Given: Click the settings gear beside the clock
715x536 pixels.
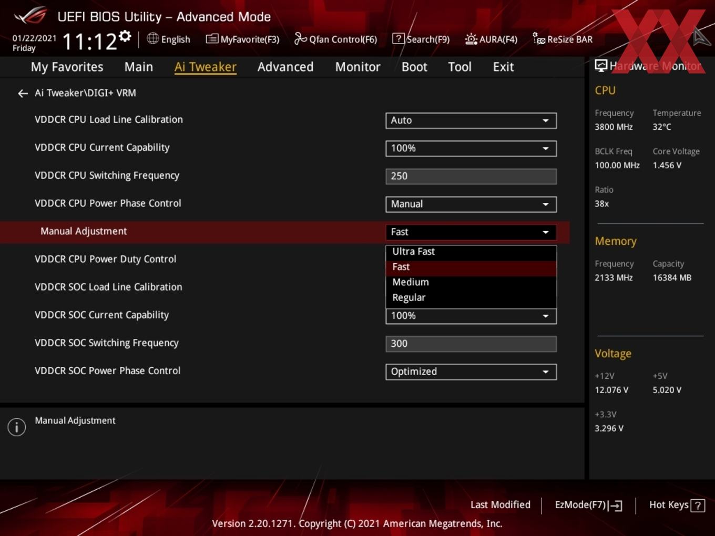Looking at the screenshot, I should coord(125,36).
